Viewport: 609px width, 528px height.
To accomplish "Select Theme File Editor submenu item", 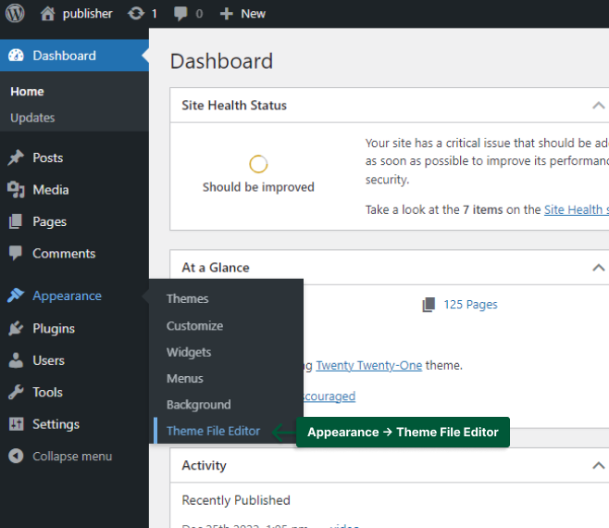I will pyautogui.click(x=213, y=431).
